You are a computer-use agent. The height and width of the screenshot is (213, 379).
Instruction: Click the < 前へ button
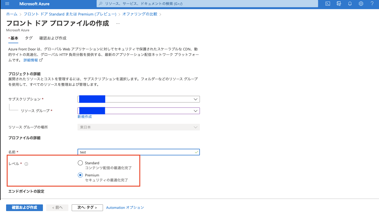57,207
